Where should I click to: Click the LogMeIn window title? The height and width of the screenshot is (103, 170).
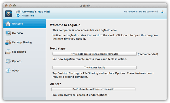pos(85,6)
